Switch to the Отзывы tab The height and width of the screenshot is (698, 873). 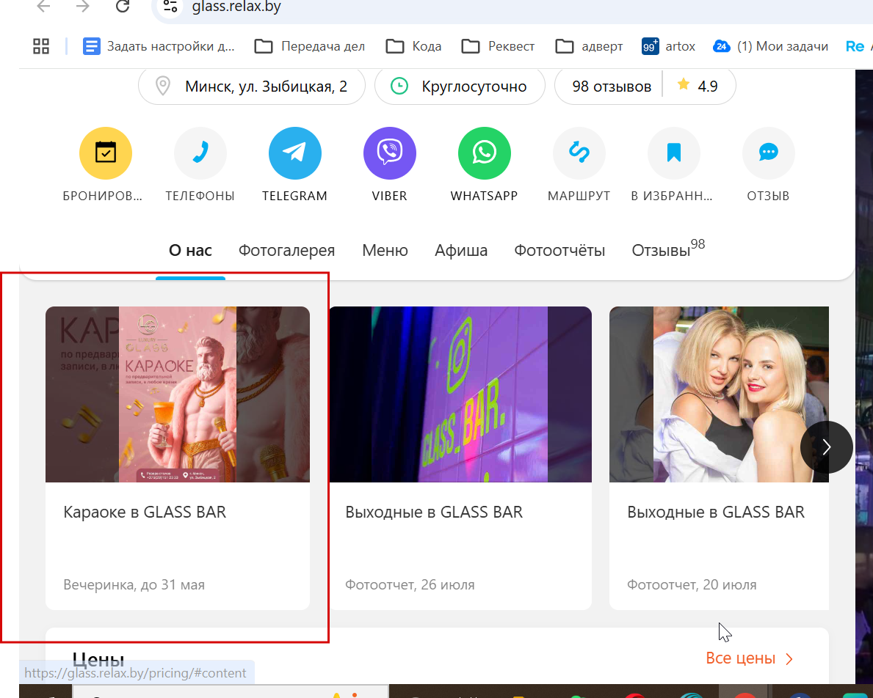[x=668, y=249]
